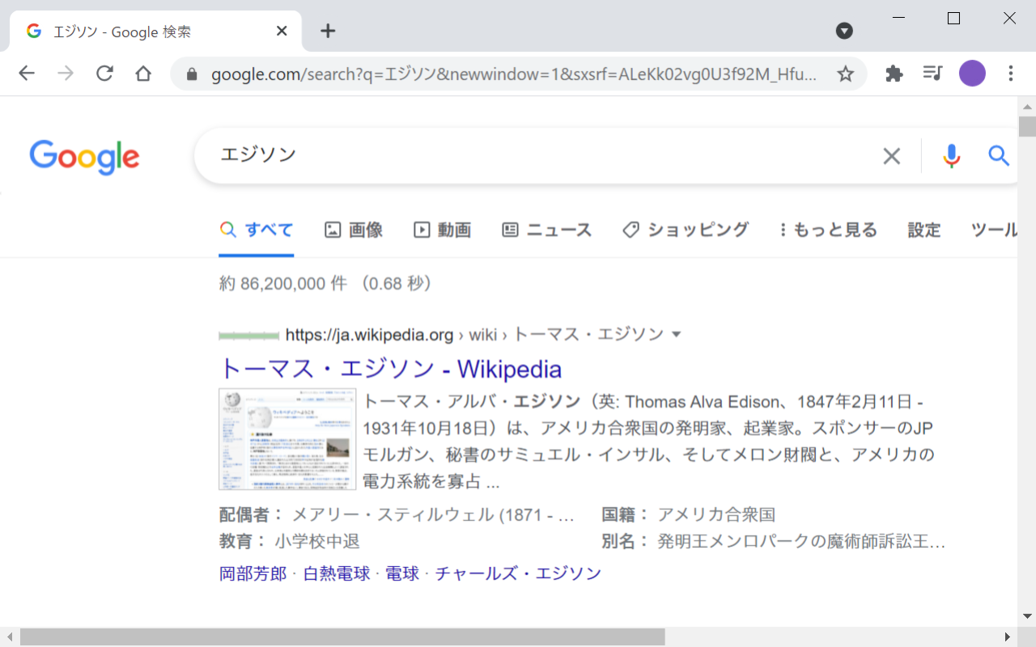1036x647 pixels.
Task: Click the horizontal scrollbar right arrow
Action: (x=1008, y=637)
